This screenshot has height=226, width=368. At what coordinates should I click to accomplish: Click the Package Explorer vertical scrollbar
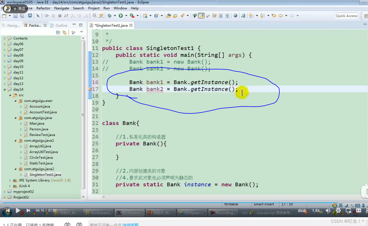click(83, 115)
